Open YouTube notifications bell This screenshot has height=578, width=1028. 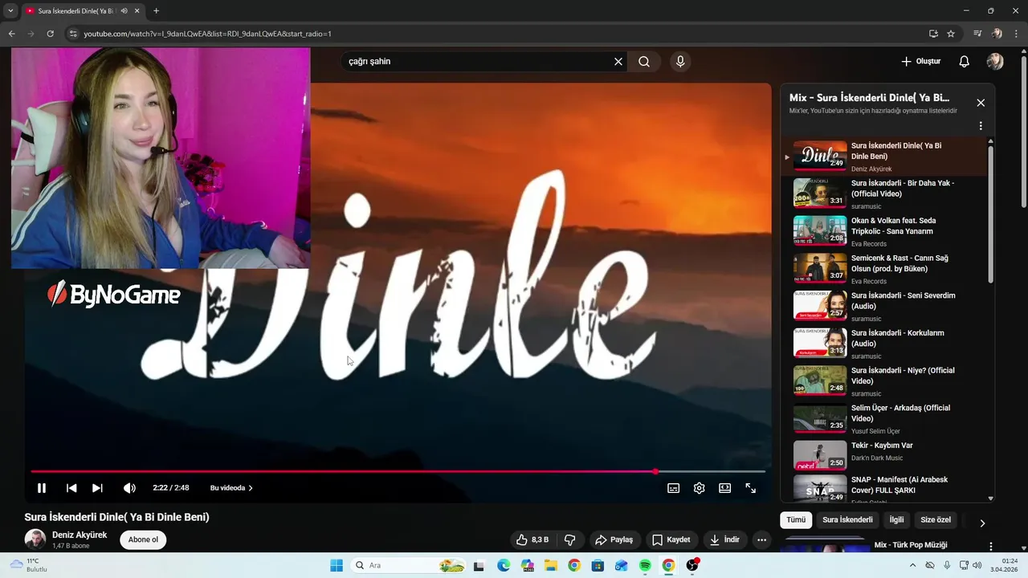pos(965,62)
